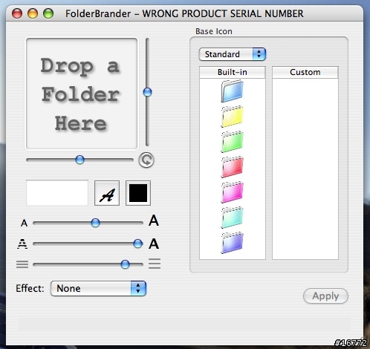Click the solid A opacity icon
370x349 pixels.
[x=154, y=244]
